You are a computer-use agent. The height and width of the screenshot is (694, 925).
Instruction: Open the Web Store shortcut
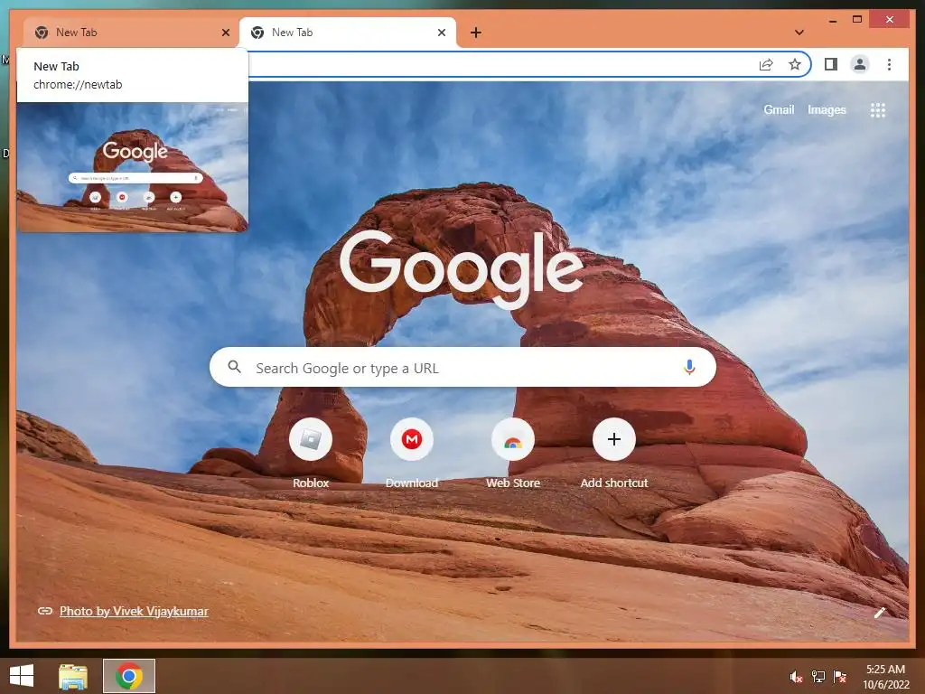(x=513, y=454)
